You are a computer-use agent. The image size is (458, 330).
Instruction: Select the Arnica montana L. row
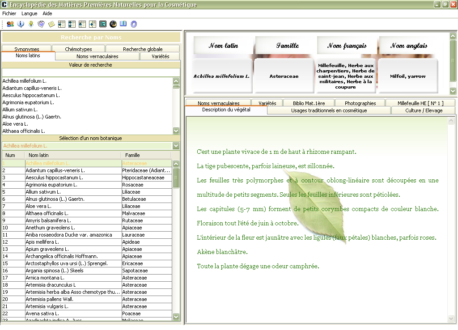tap(87, 278)
